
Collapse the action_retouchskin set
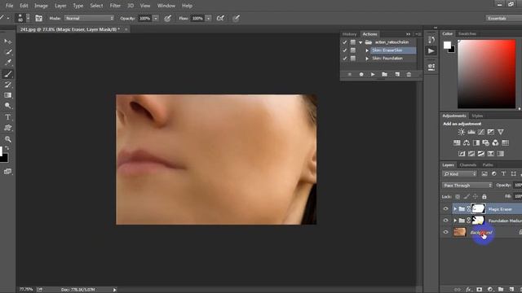click(361, 42)
